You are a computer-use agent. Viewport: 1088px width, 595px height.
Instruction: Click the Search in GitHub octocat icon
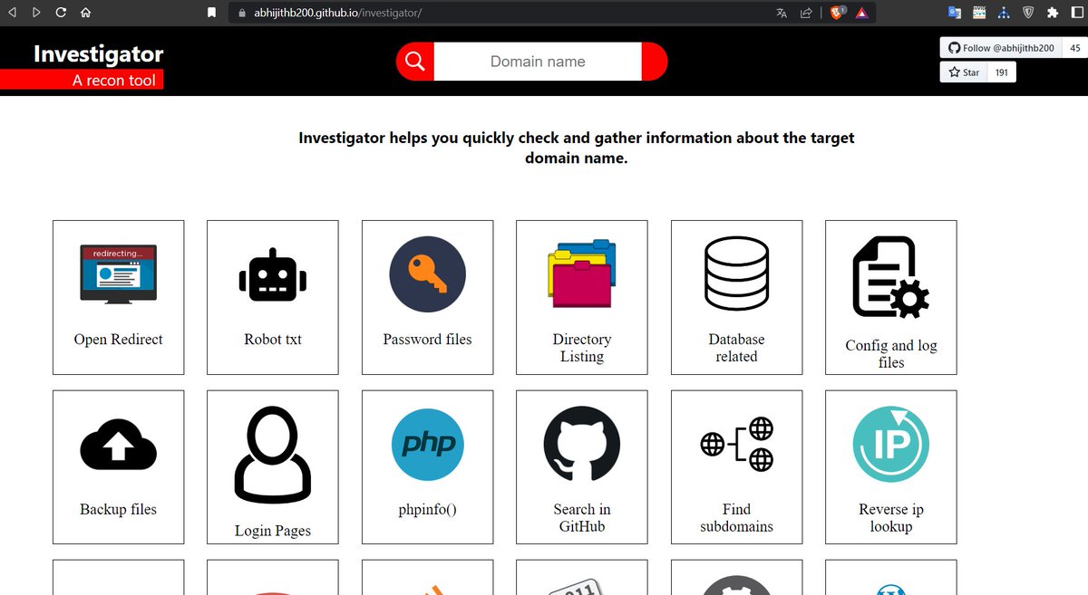pos(582,444)
